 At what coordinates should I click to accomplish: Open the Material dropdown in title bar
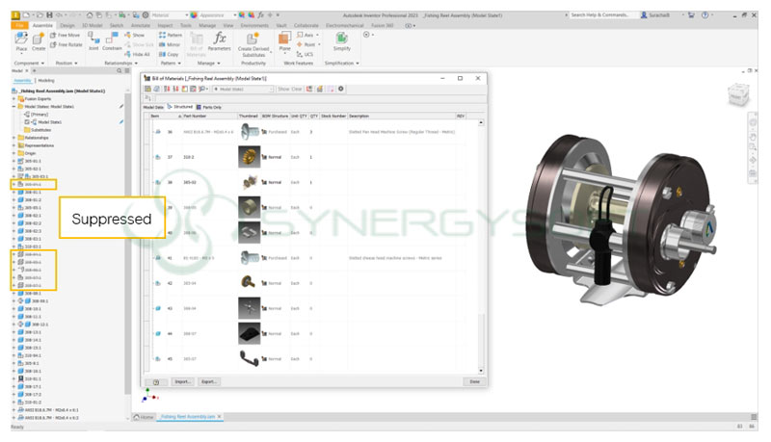pos(162,15)
